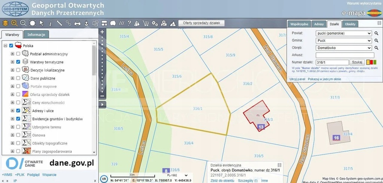The width and height of the screenshot is (383, 183).
Task: Click the triple slash toolbar icon
Action: coord(122,23)
